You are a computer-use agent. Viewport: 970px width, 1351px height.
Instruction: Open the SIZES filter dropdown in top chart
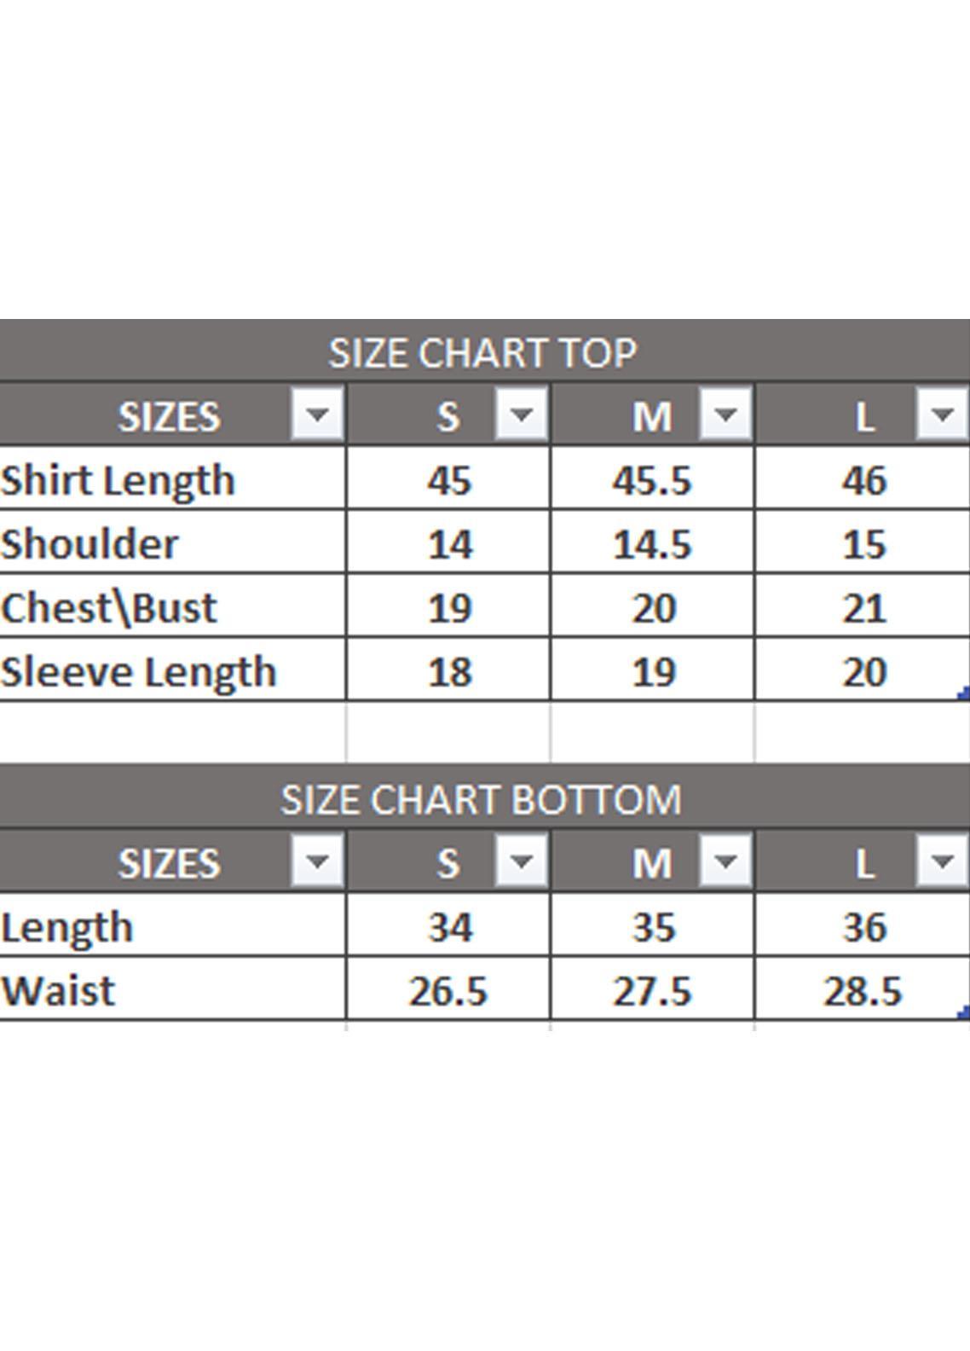[317, 415]
